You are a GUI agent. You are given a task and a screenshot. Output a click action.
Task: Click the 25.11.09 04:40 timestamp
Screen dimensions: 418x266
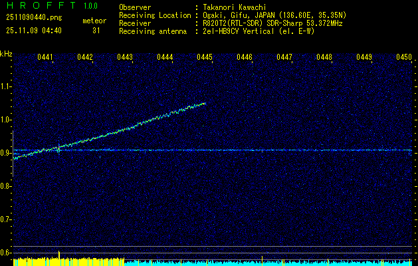pyautogui.click(x=33, y=30)
